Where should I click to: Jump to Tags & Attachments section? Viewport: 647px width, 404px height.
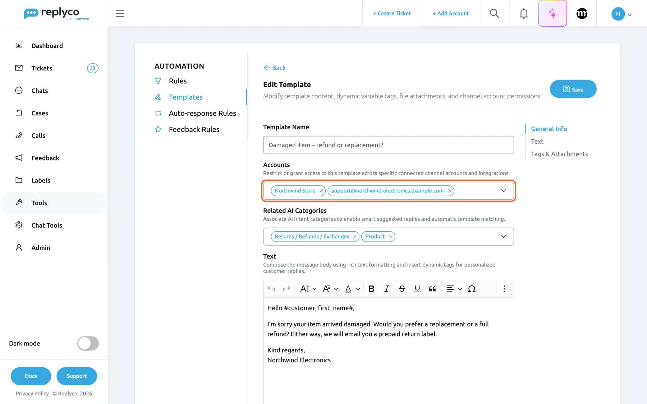tap(559, 154)
